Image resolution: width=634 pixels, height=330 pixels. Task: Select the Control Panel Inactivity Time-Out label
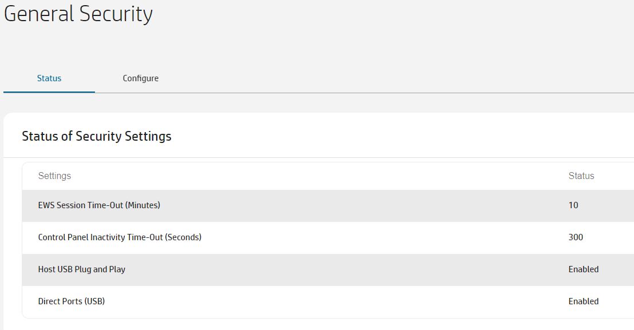point(120,237)
